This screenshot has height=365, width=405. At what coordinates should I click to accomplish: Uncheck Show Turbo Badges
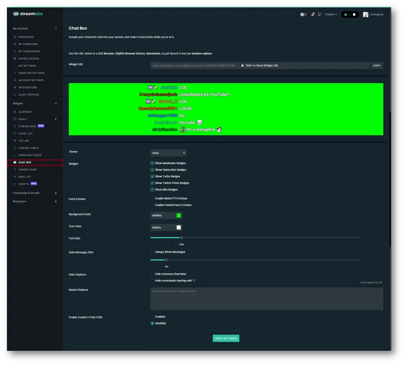tap(152, 176)
